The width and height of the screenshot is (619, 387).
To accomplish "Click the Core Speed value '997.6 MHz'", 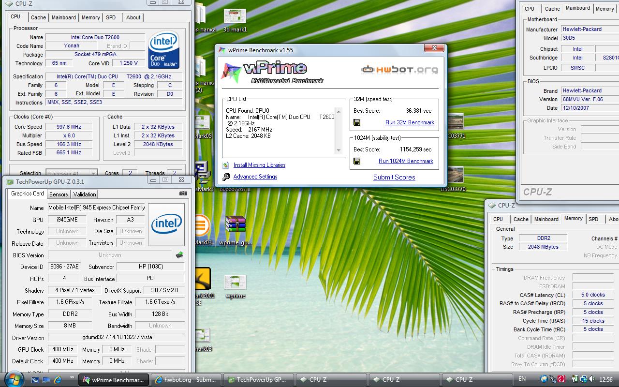I will [x=69, y=127].
